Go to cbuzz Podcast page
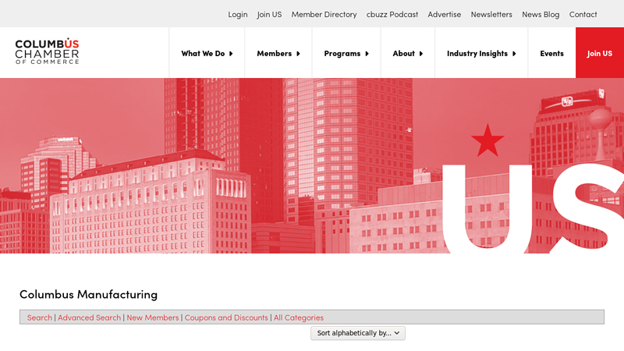 (392, 14)
